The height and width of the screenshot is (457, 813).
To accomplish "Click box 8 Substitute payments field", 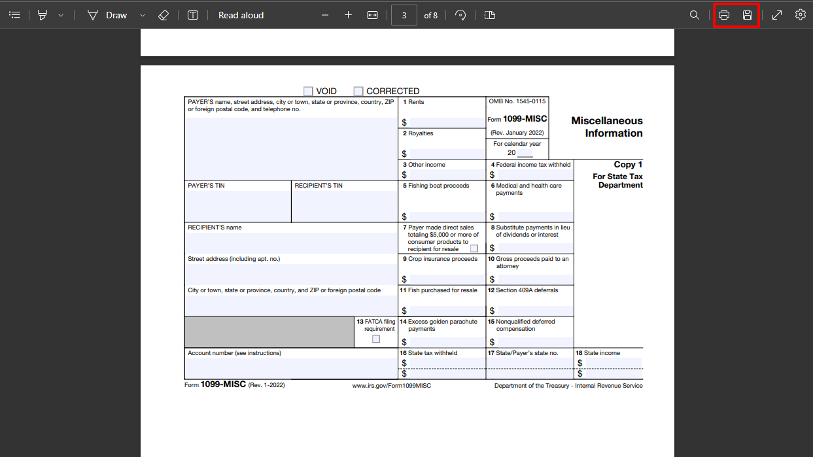I will tap(534, 248).
